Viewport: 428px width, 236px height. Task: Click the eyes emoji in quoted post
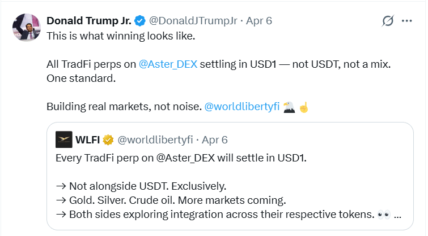point(383,215)
